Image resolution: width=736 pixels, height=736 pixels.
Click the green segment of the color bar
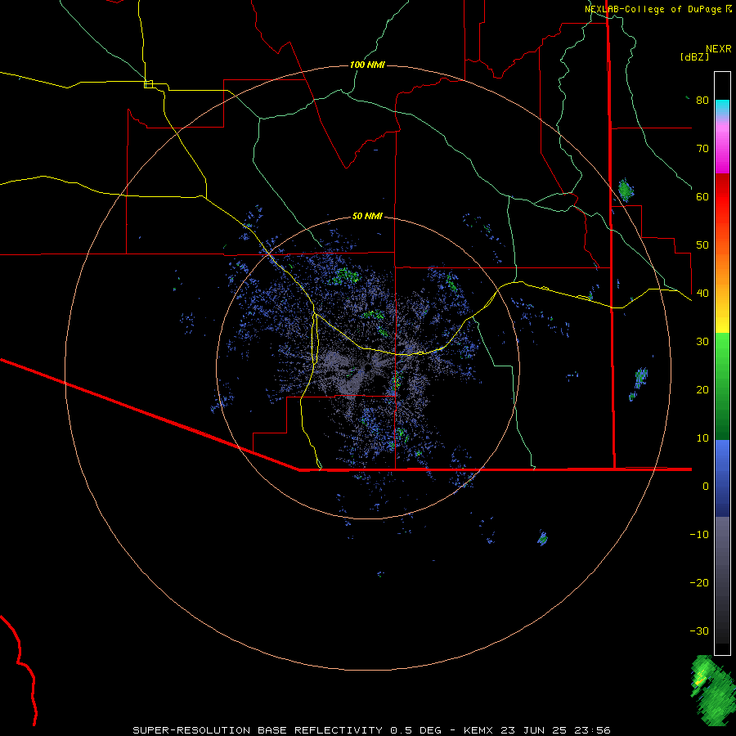[722, 385]
